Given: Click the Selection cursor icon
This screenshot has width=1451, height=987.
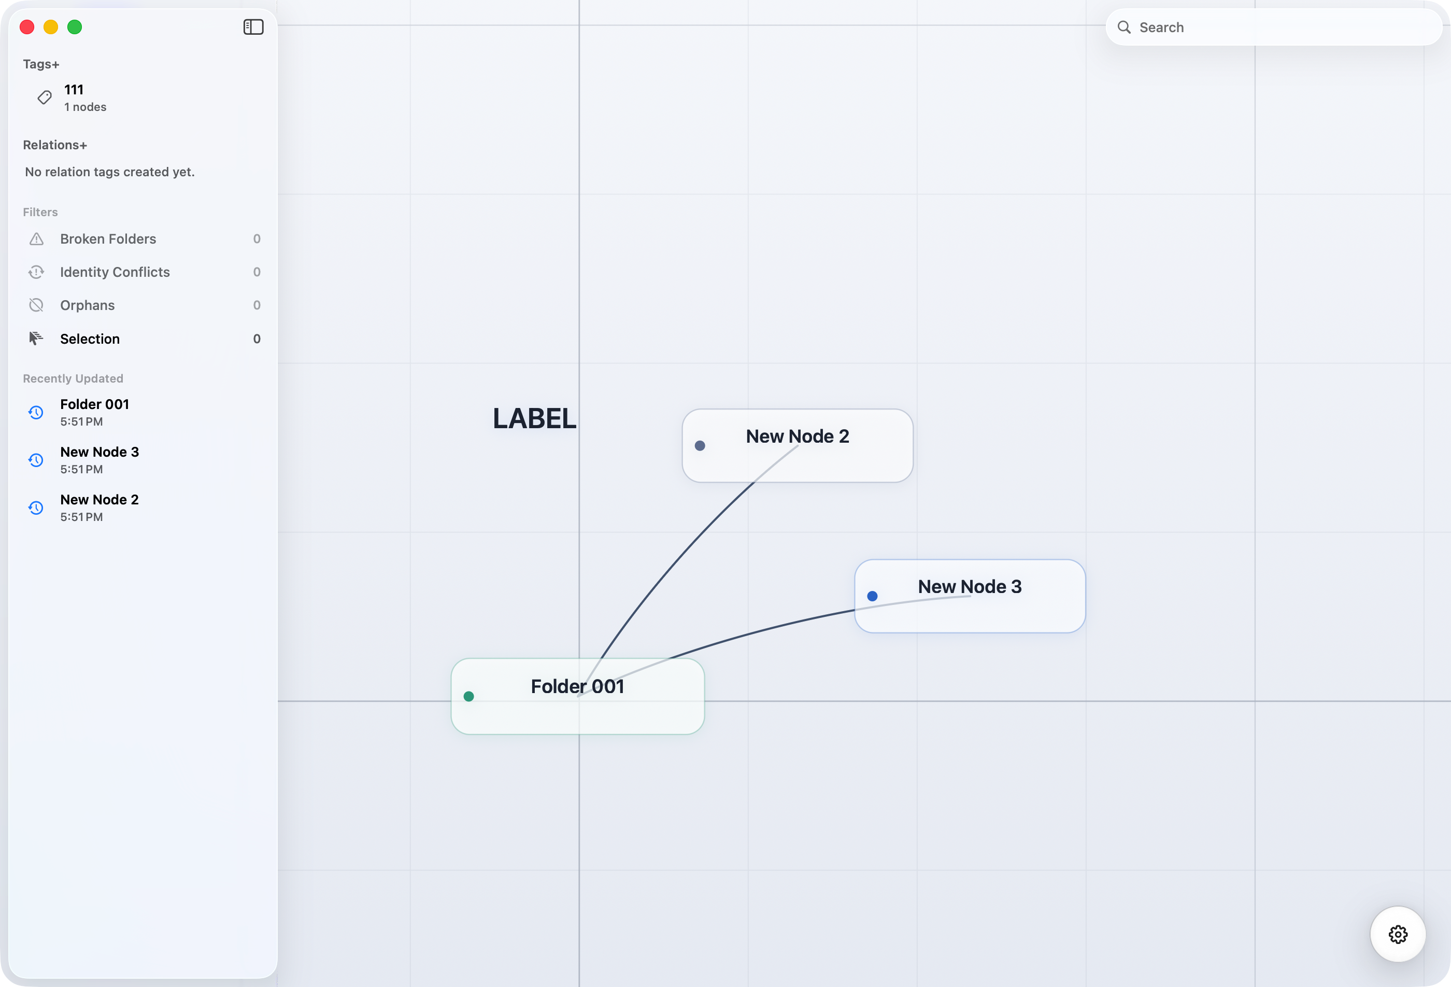Looking at the screenshot, I should pyautogui.click(x=36, y=338).
